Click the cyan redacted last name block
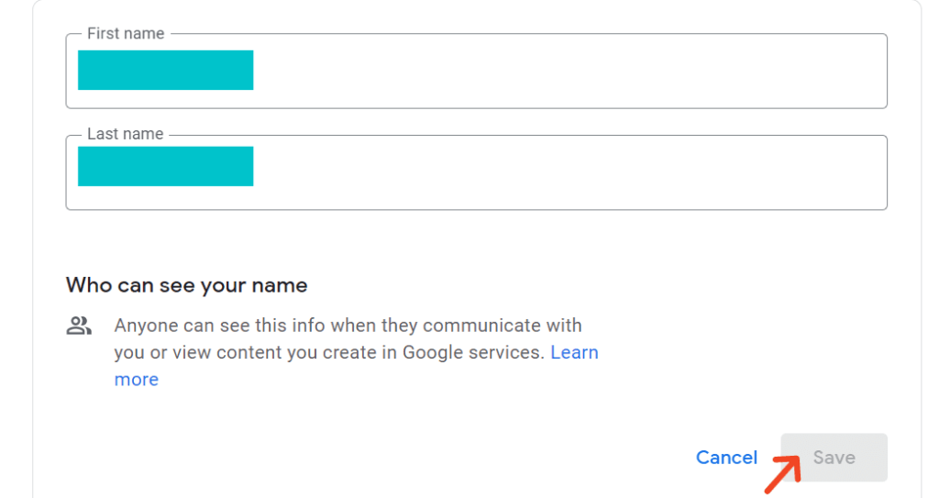The image size is (939, 498). (165, 166)
